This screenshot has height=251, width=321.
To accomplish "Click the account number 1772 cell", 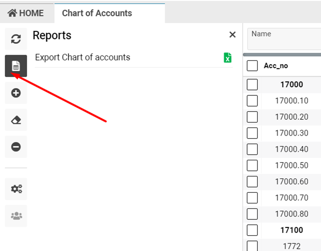I will 291,246.
